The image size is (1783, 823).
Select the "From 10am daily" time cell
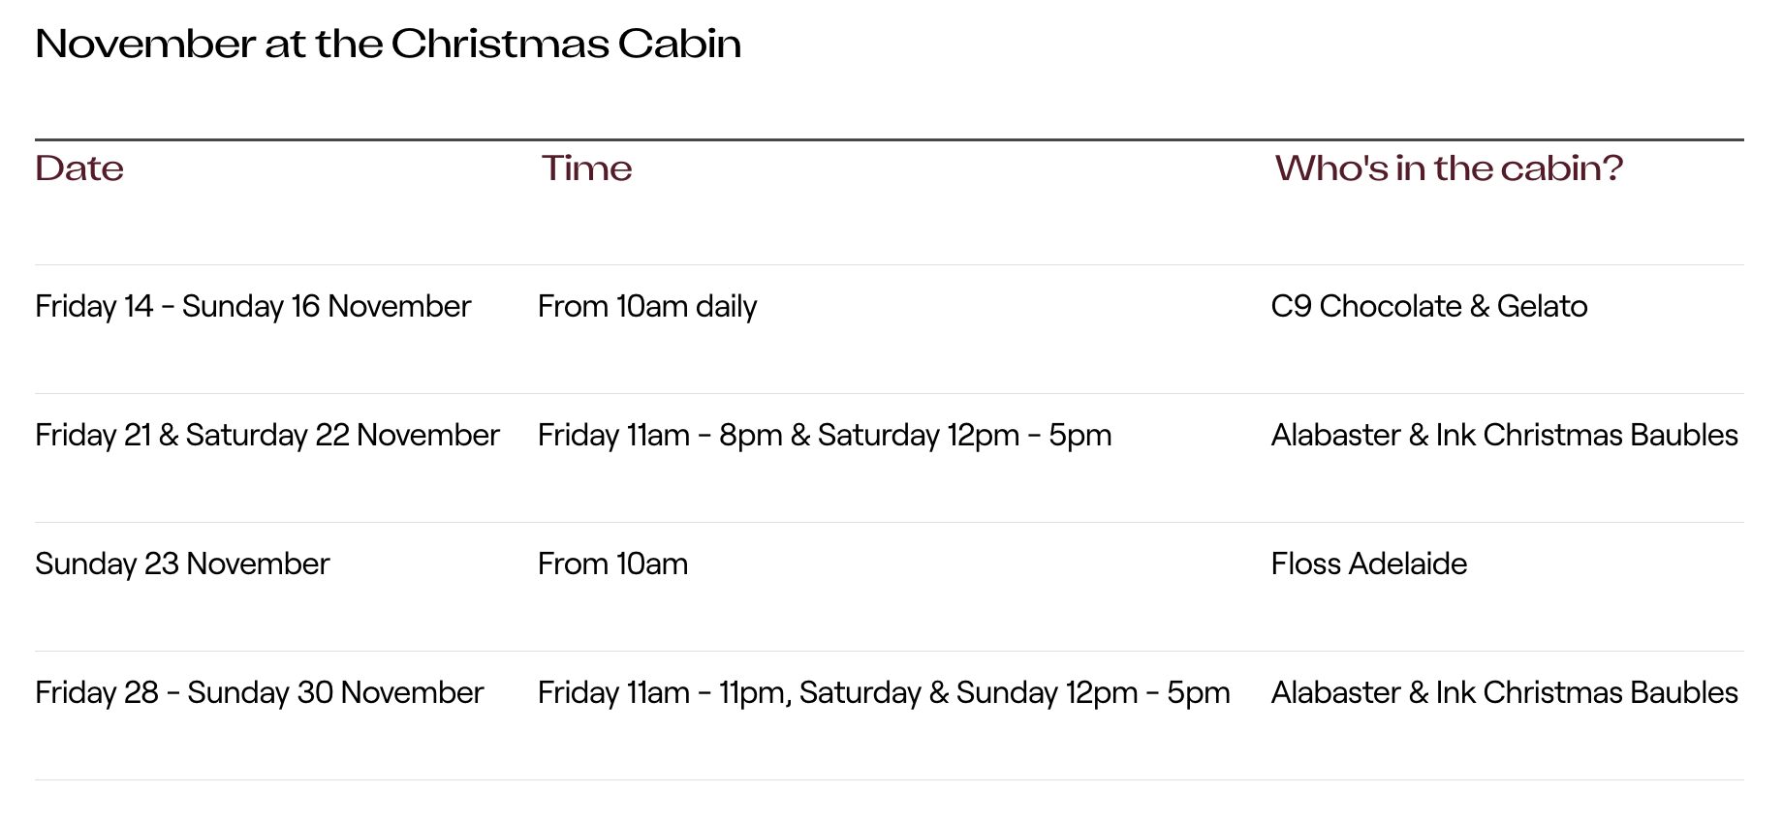tap(647, 307)
